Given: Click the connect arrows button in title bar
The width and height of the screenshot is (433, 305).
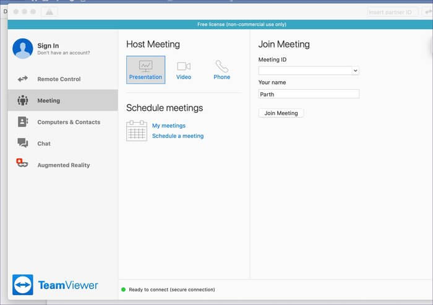Looking at the screenshot, I should (427, 12).
